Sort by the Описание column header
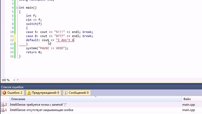This screenshot has width=202, height=114. pos(95,99)
